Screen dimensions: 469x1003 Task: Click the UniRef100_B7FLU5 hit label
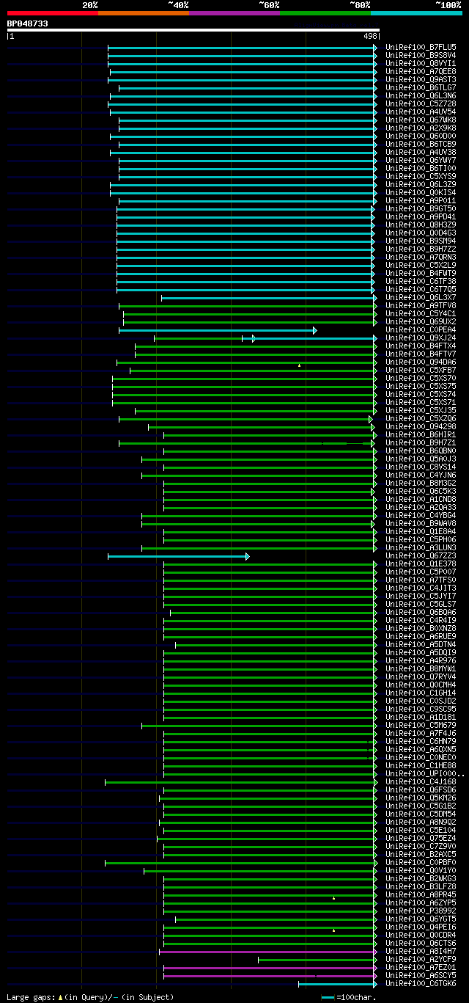coord(421,48)
